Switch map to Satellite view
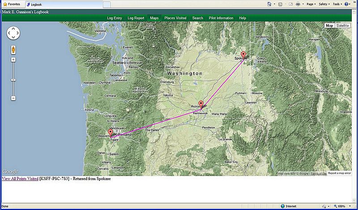Viewport: 358px width, 210px height. (x=343, y=26)
